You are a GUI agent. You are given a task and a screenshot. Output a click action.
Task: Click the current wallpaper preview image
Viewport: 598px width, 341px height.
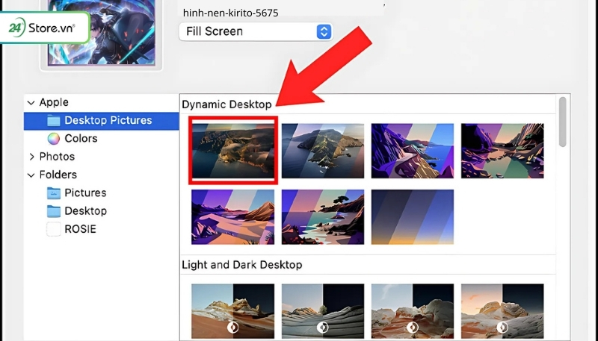[102, 32]
